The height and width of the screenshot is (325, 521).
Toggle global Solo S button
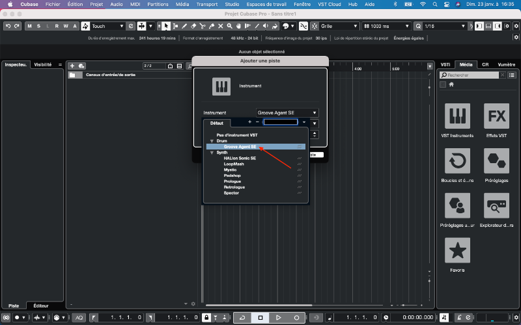(x=38, y=26)
